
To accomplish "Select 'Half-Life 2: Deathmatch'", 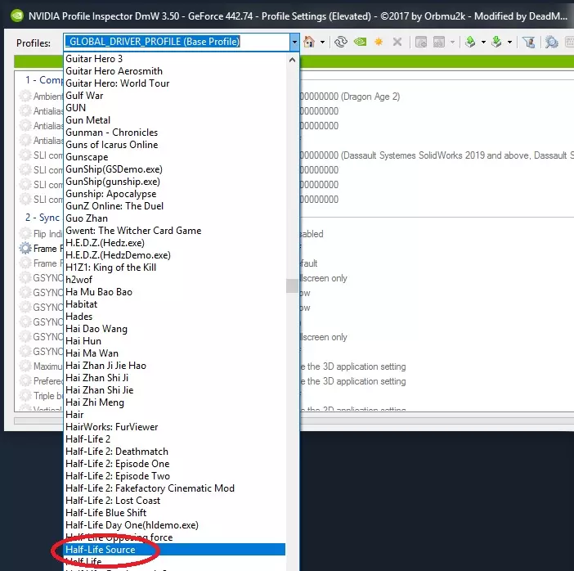I will click(175, 452).
